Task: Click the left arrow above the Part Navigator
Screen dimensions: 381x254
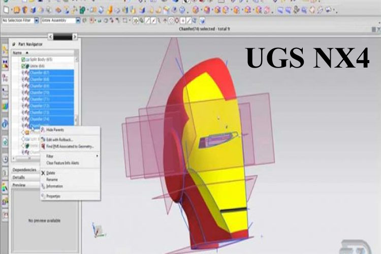Action: pos(50,37)
